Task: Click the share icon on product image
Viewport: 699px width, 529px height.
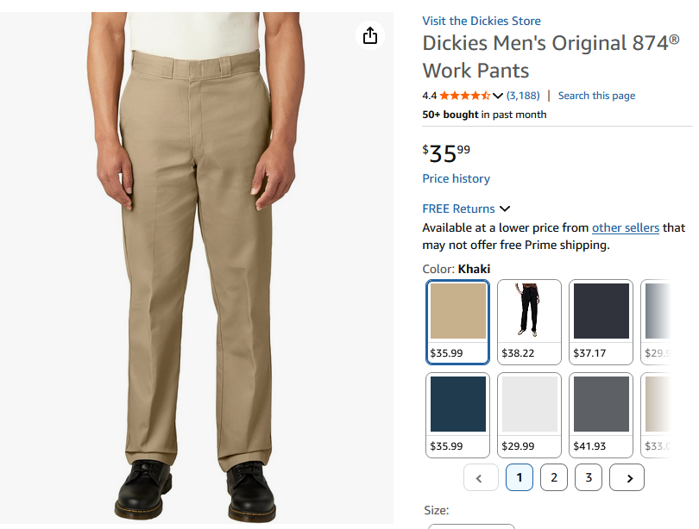Action: tap(370, 35)
